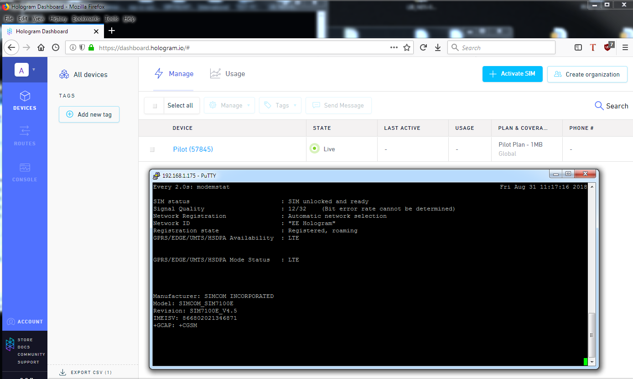Click the green padlock security icon

tap(91, 47)
